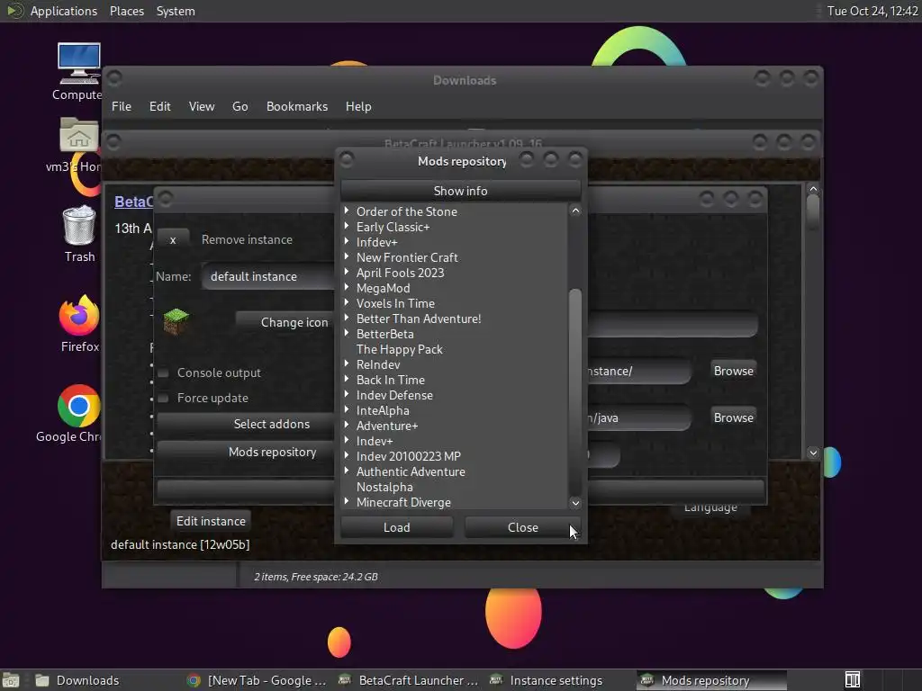This screenshot has width=922, height=691.
Task: Click the system menu logo in top panel
Action: [14, 11]
